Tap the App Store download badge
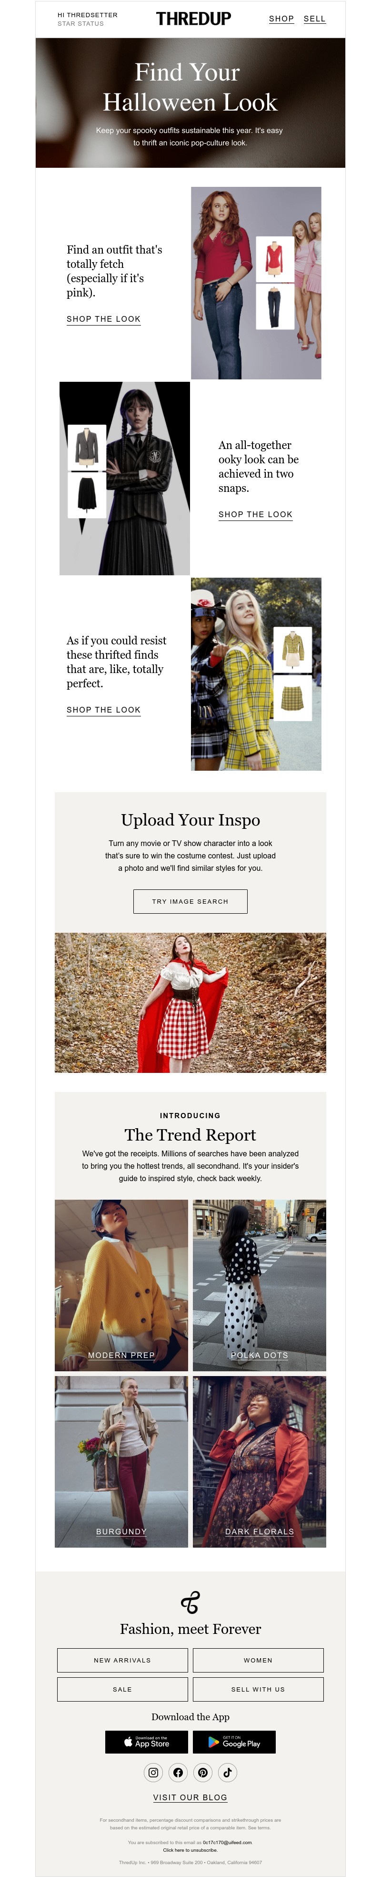Image resolution: width=381 pixels, height=1877 pixels. pos(146,1742)
